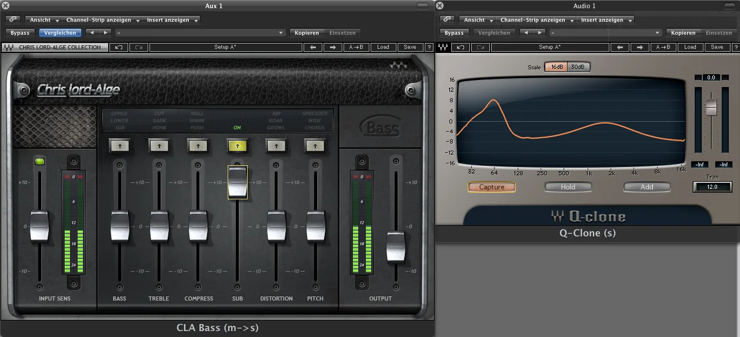Click the BASS mode arrow button

point(119,145)
